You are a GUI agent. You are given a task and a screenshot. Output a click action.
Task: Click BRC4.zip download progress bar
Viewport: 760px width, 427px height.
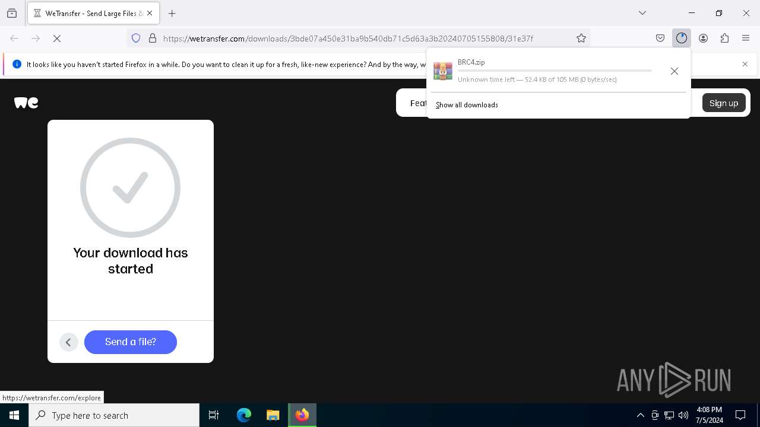pyautogui.click(x=555, y=71)
